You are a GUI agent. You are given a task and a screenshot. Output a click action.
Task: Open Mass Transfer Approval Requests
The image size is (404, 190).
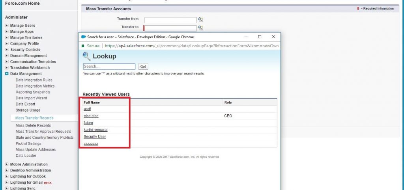point(43,132)
